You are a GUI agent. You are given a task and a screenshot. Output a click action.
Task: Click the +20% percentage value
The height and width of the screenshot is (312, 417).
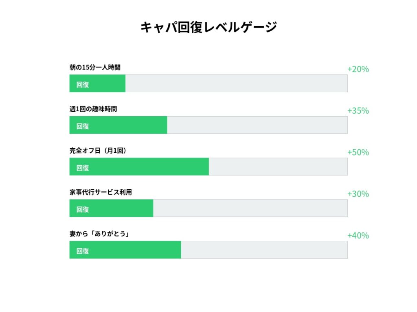click(x=358, y=69)
